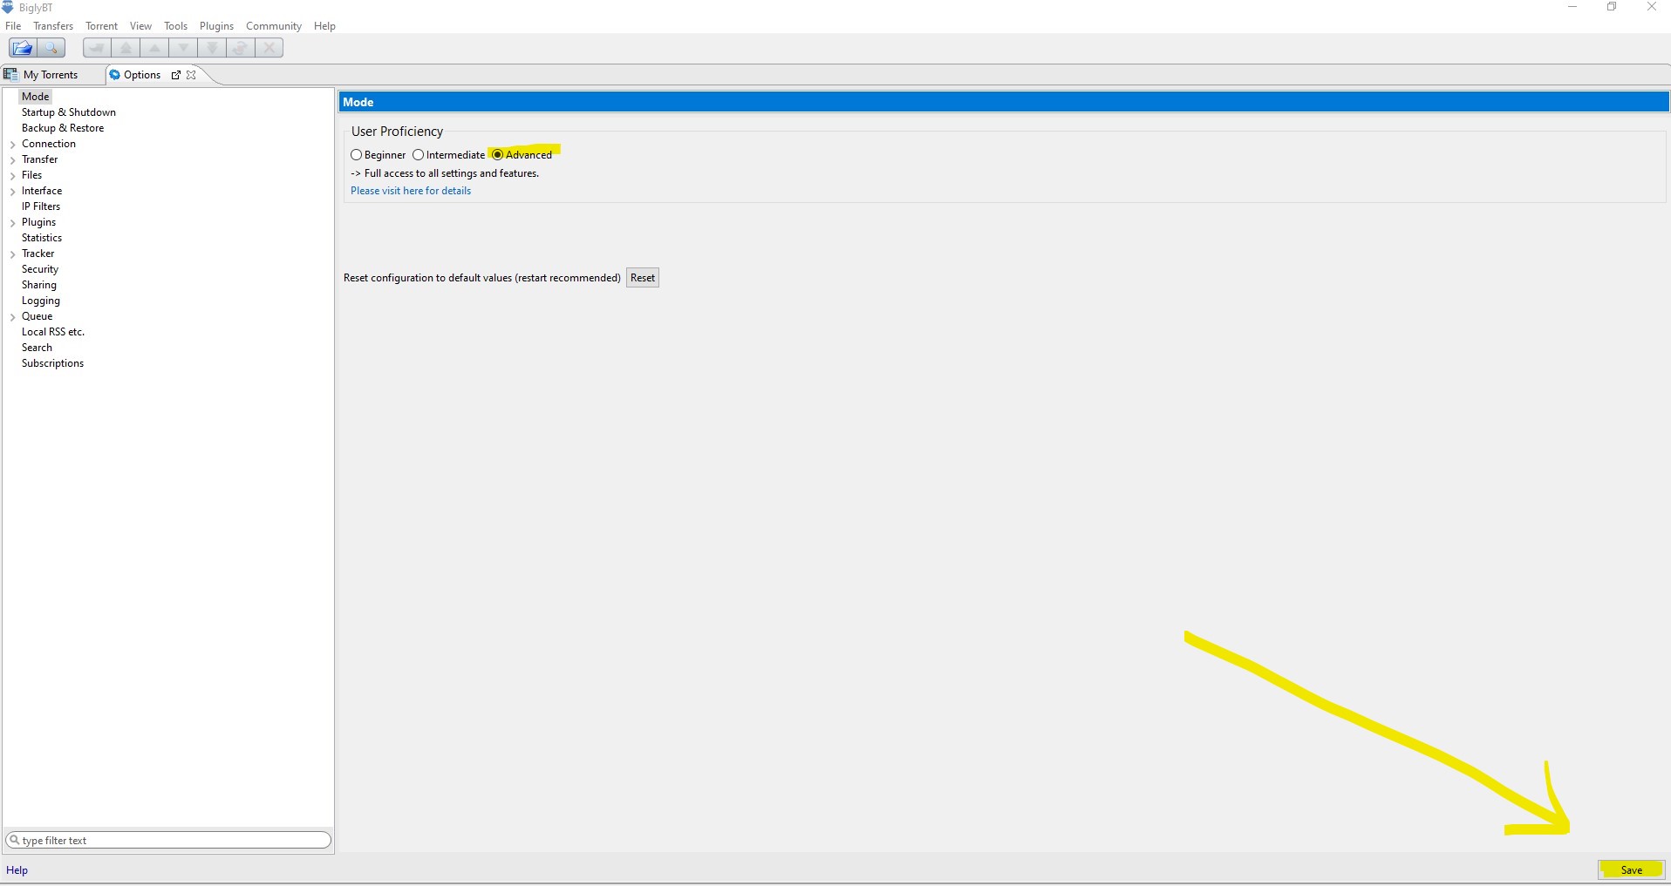Select Mode in the options tree
Screen dimensions: 1671x886
point(35,97)
